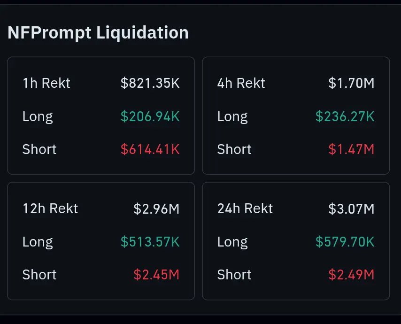401x324 pixels.
Task: Click the 12h Rekt label
Action: pos(50,208)
